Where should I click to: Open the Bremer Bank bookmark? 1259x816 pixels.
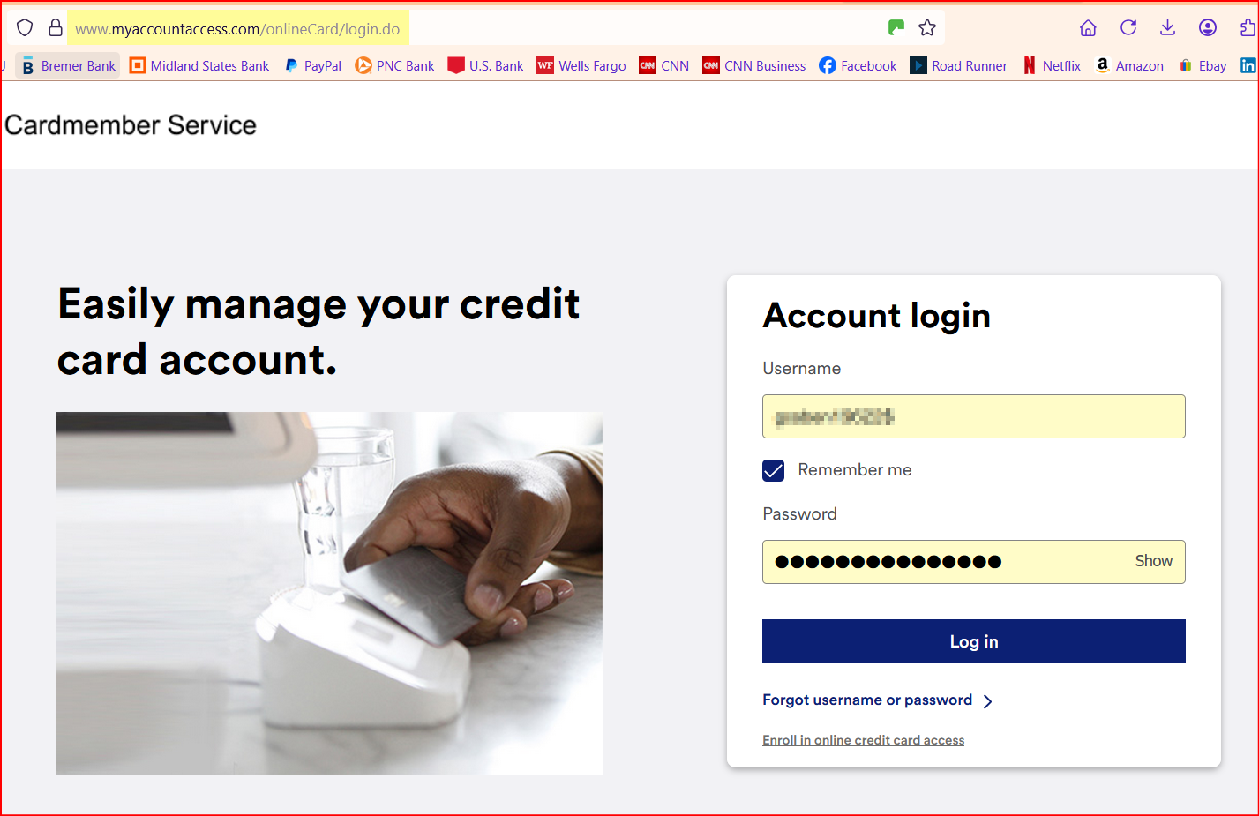click(68, 65)
